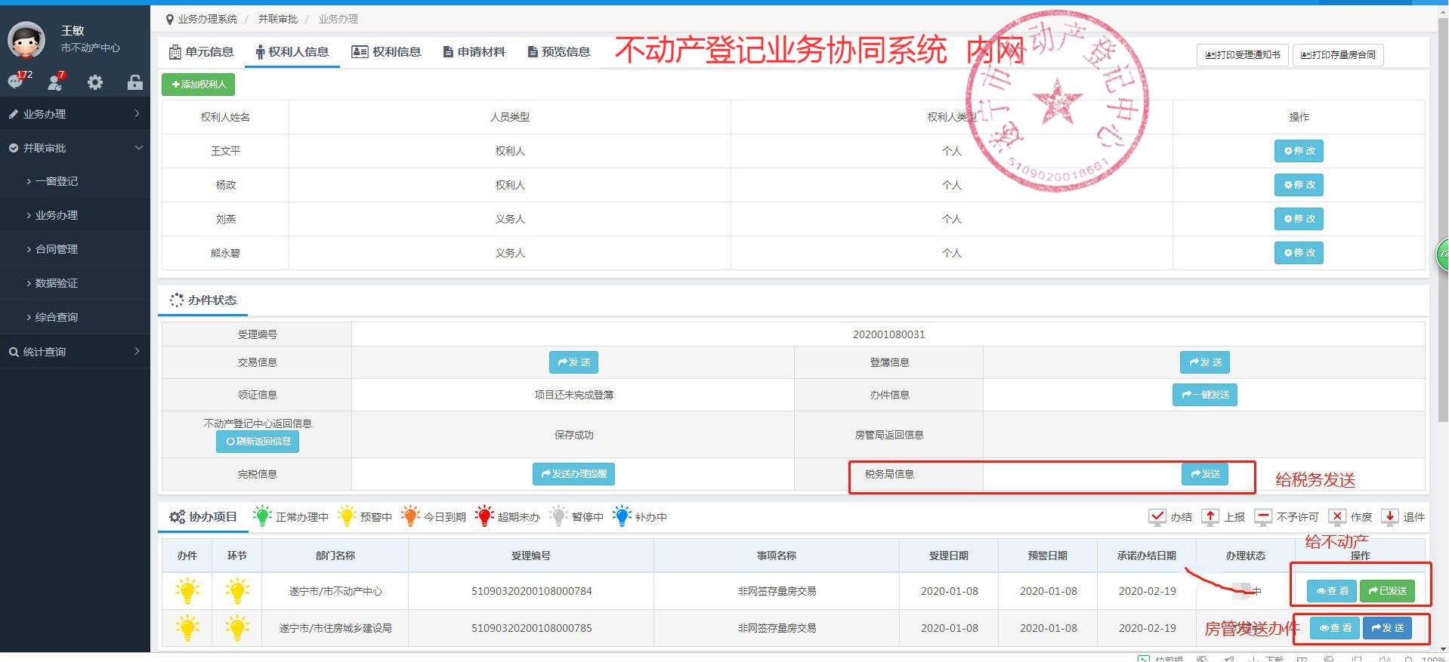Open the messages icon with 172 badge
Screen dimensions: 1449x662
(17, 82)
